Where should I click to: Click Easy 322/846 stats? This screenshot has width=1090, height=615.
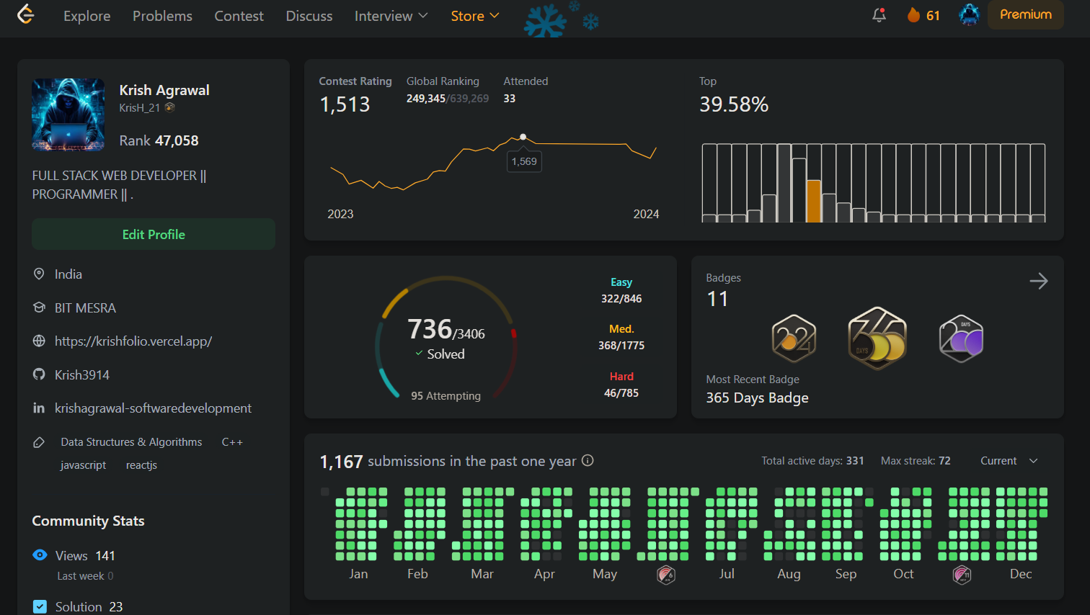(621, 290)
